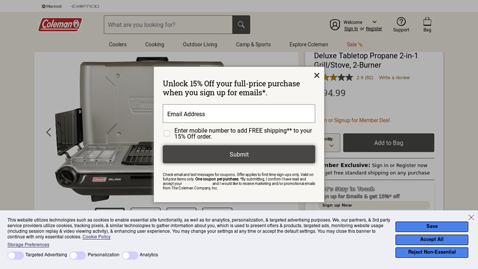Open the Coolers menu
The width and height of the screenshot is (478, 269).
point(118,44)
